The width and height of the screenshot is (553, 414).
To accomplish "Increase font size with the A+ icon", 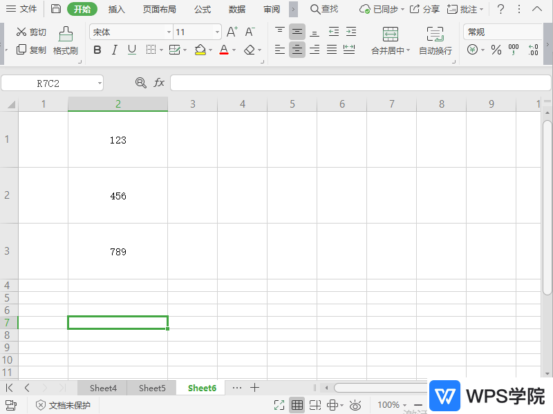I will tap(232, 32).
